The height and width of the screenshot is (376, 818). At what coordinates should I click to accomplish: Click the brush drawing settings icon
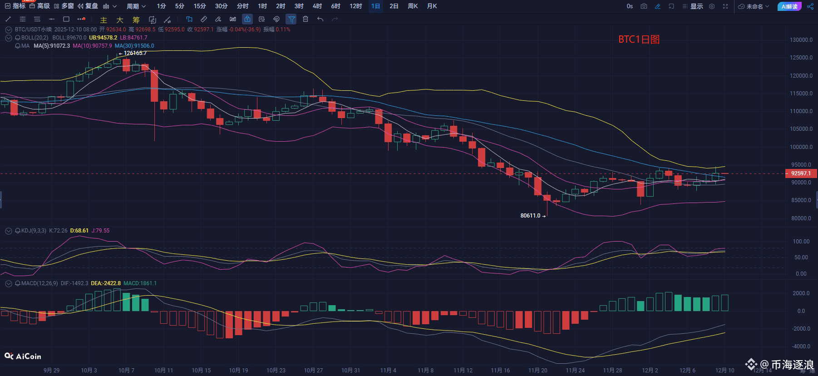(x=168, y=20)
